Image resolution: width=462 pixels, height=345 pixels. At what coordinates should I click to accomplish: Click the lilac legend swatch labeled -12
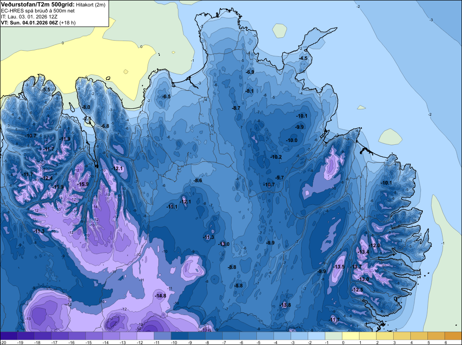(146, 336)
